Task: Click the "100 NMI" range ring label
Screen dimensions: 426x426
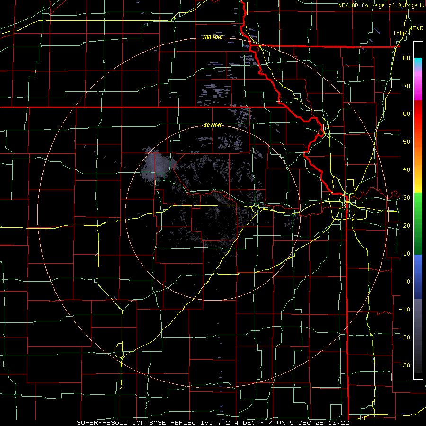Action: point(213,37)
